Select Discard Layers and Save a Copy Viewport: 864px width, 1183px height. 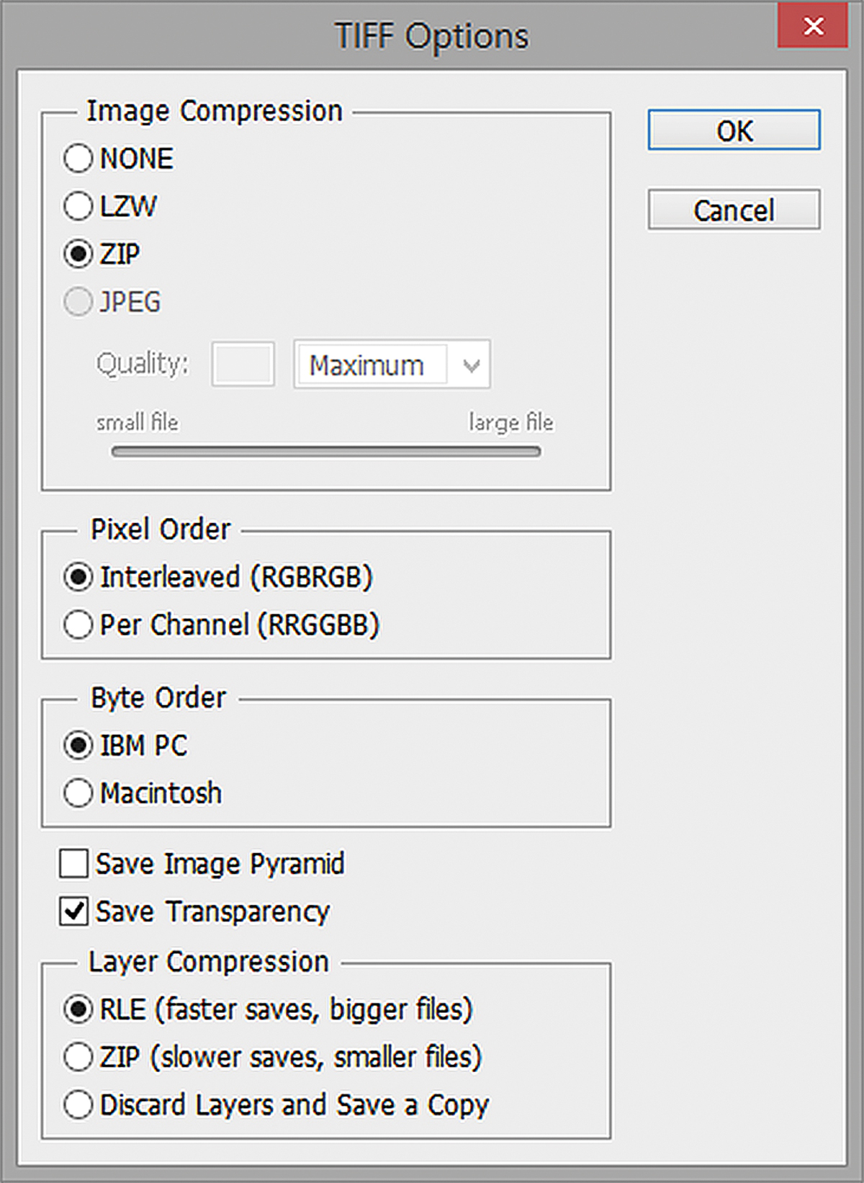[78, 1104]
